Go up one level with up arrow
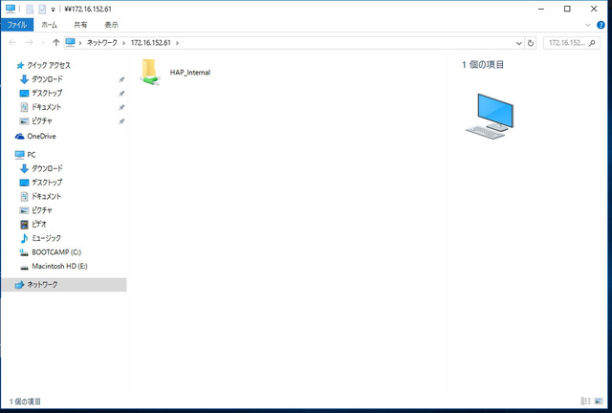This screenshot has width=612, height=413. pos(56,43)
